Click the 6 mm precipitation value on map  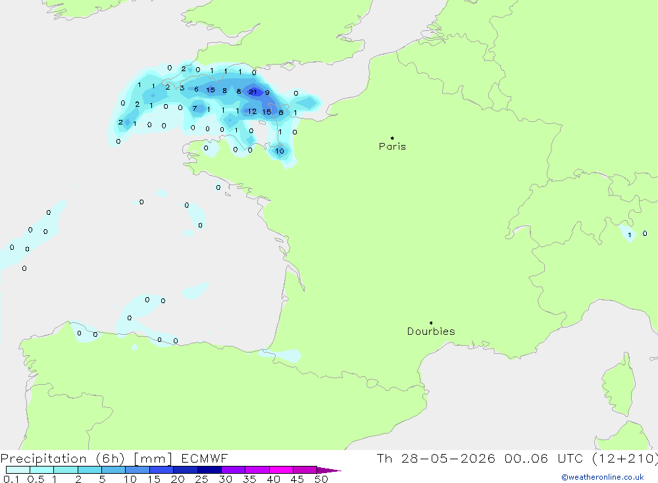(196, 89)
